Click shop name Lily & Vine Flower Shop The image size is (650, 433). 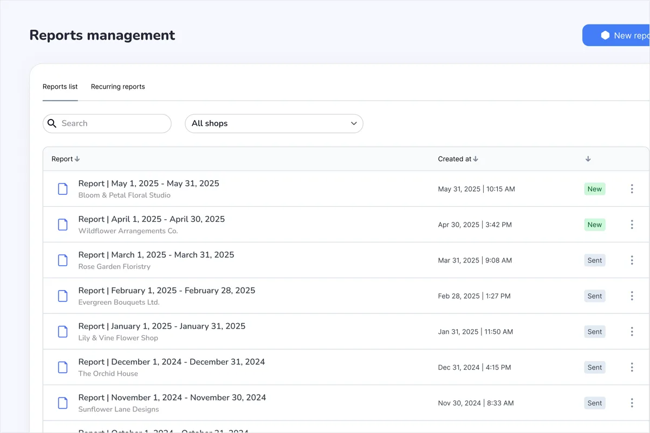pyautogui.click(x=119, y=338)
